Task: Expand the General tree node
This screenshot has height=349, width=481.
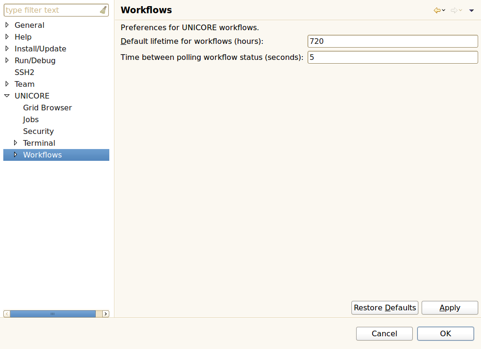Action: click(7, 25)
